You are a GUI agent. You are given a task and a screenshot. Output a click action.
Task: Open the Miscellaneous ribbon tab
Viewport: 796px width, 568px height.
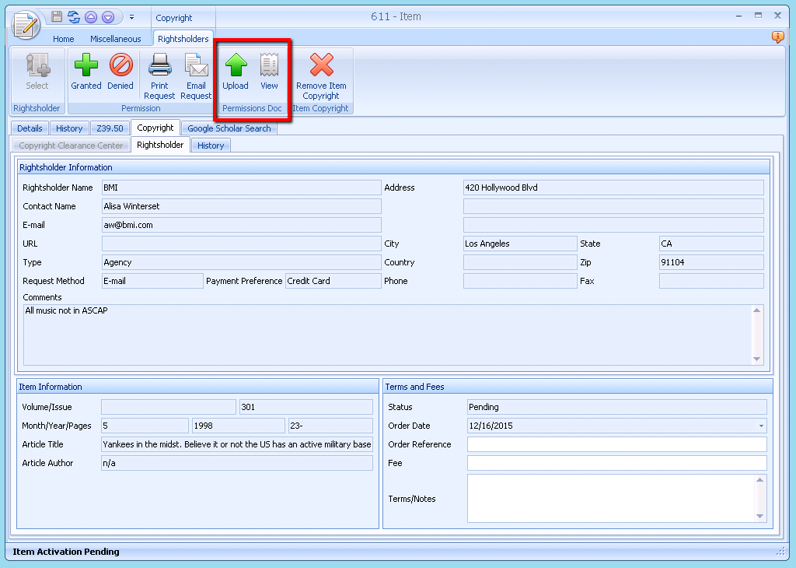click(115, 38)
